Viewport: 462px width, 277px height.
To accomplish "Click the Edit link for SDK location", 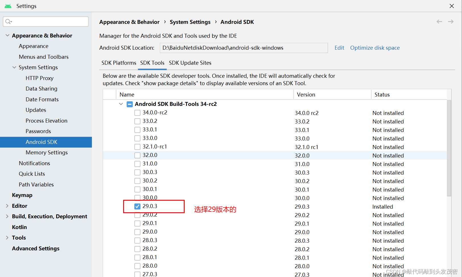I will tap(339, 48).
